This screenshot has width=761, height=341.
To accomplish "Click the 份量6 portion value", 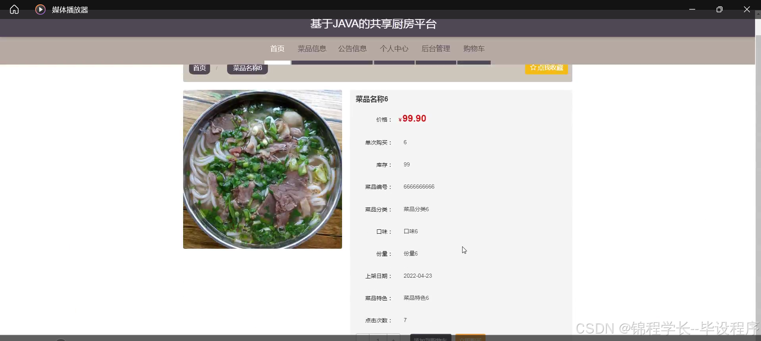I will [x=411, y=253].
